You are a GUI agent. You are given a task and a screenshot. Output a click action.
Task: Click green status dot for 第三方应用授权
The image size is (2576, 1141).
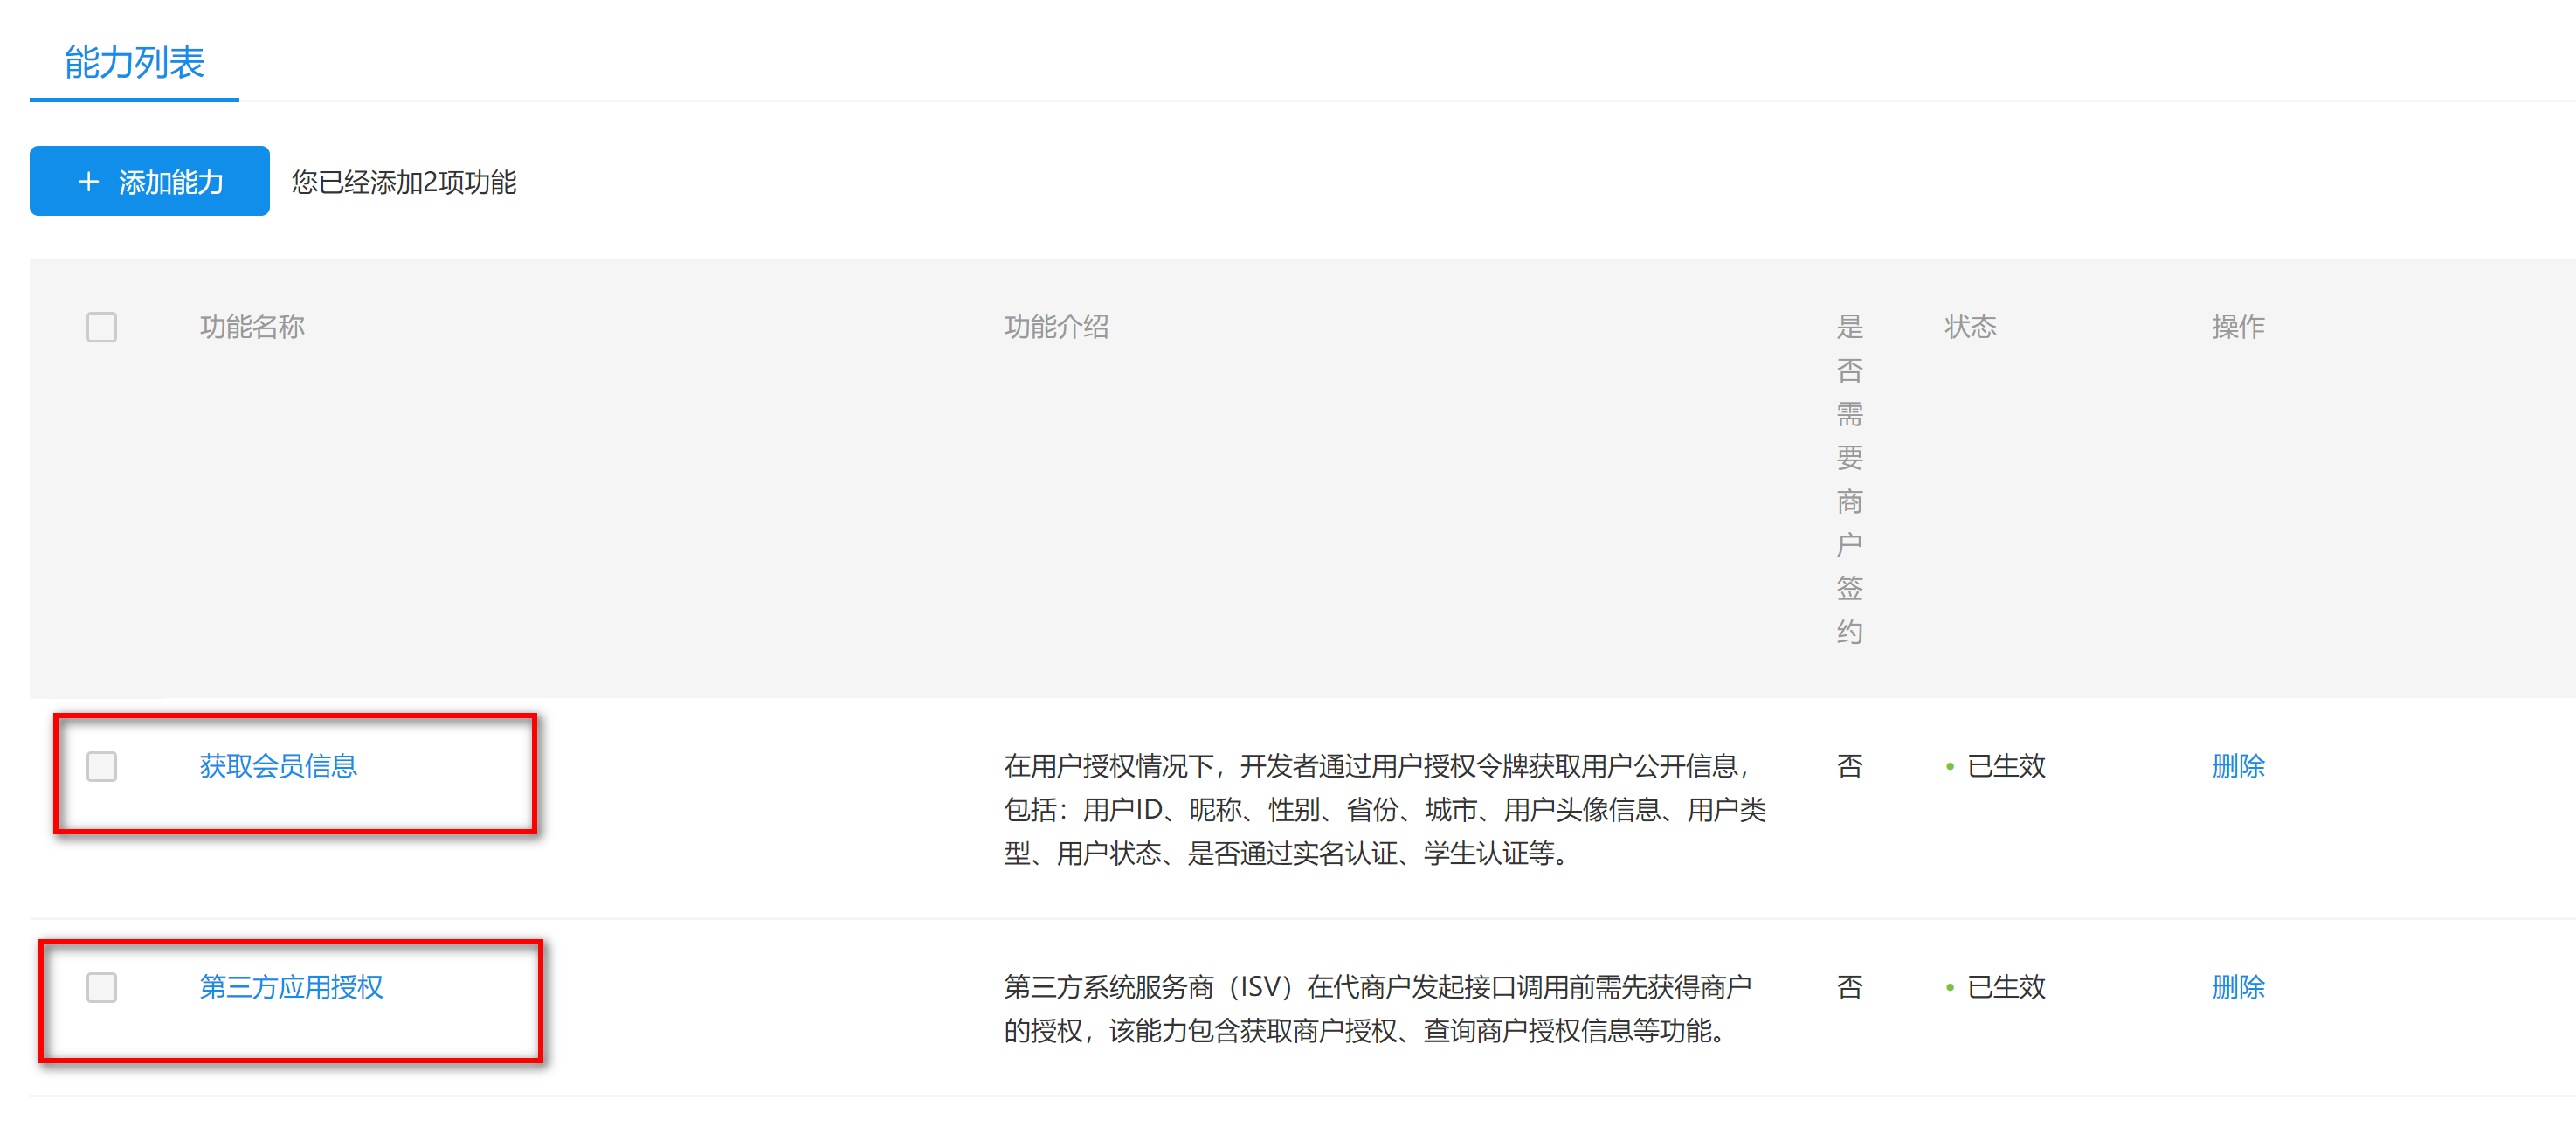coord(1949,988)
